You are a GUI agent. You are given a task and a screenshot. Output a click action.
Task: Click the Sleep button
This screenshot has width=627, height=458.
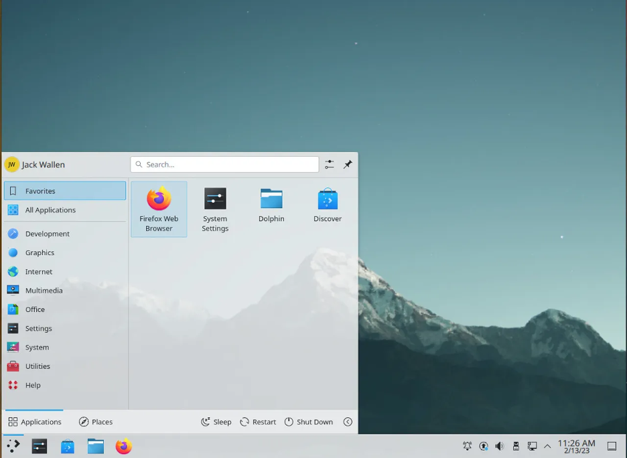[216, 422]
